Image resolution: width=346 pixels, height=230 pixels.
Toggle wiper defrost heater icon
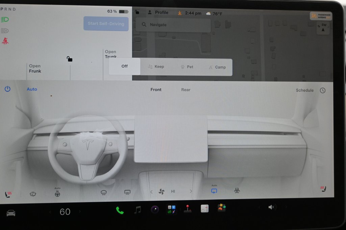click(33, 194)
